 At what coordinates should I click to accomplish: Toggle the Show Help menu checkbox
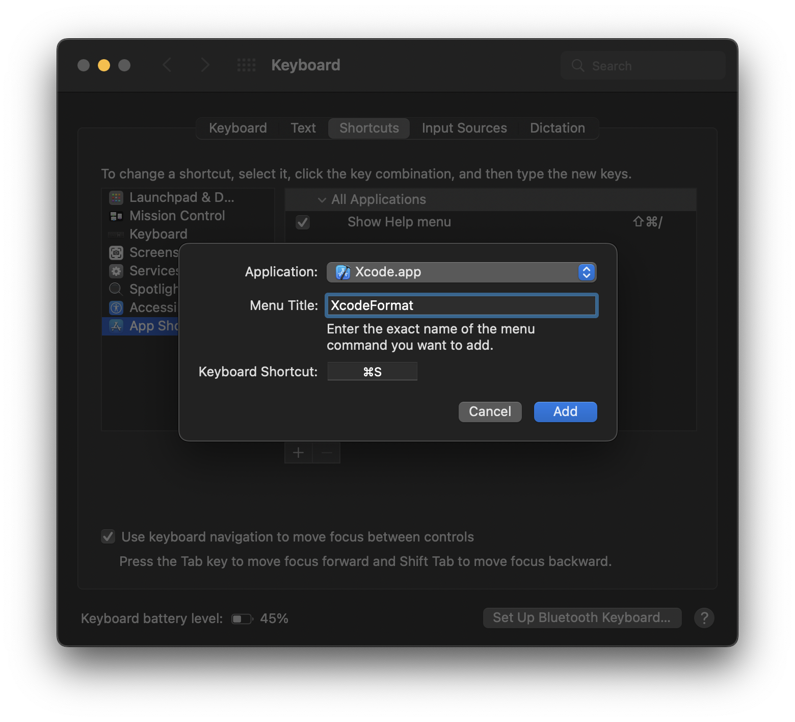303,222
